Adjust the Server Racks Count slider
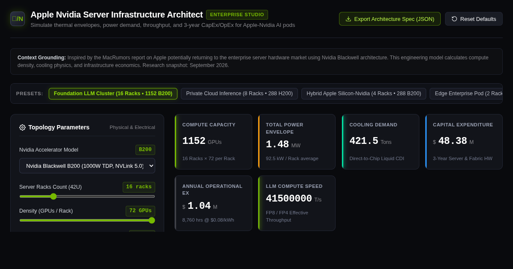 [87, 196]
